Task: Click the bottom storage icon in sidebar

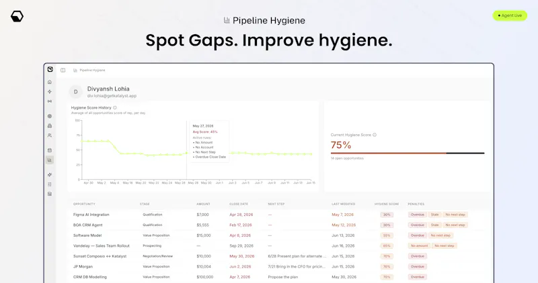Action: (50, 194)
